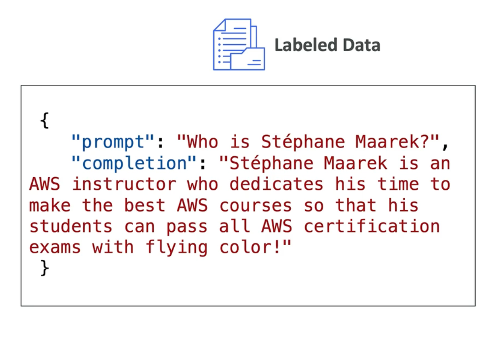Click the word "certification" in the completion

pyautogui.click(x=371, y=226)
